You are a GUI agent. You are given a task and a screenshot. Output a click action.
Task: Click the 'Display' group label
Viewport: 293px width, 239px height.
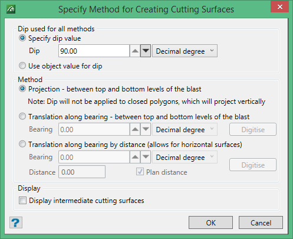[x=29, y=188]
